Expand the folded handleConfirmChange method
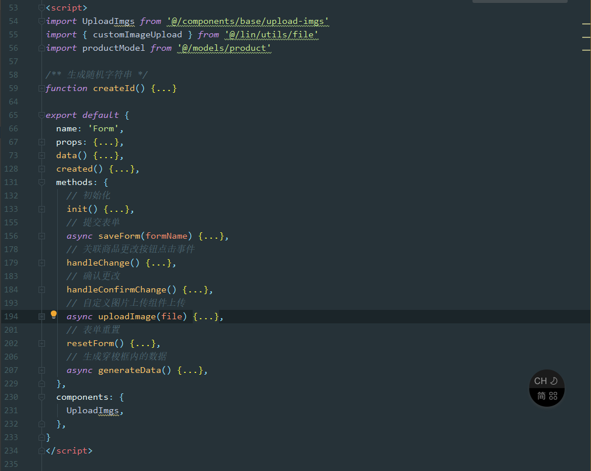The image size is (591, 471). [41, 289]
